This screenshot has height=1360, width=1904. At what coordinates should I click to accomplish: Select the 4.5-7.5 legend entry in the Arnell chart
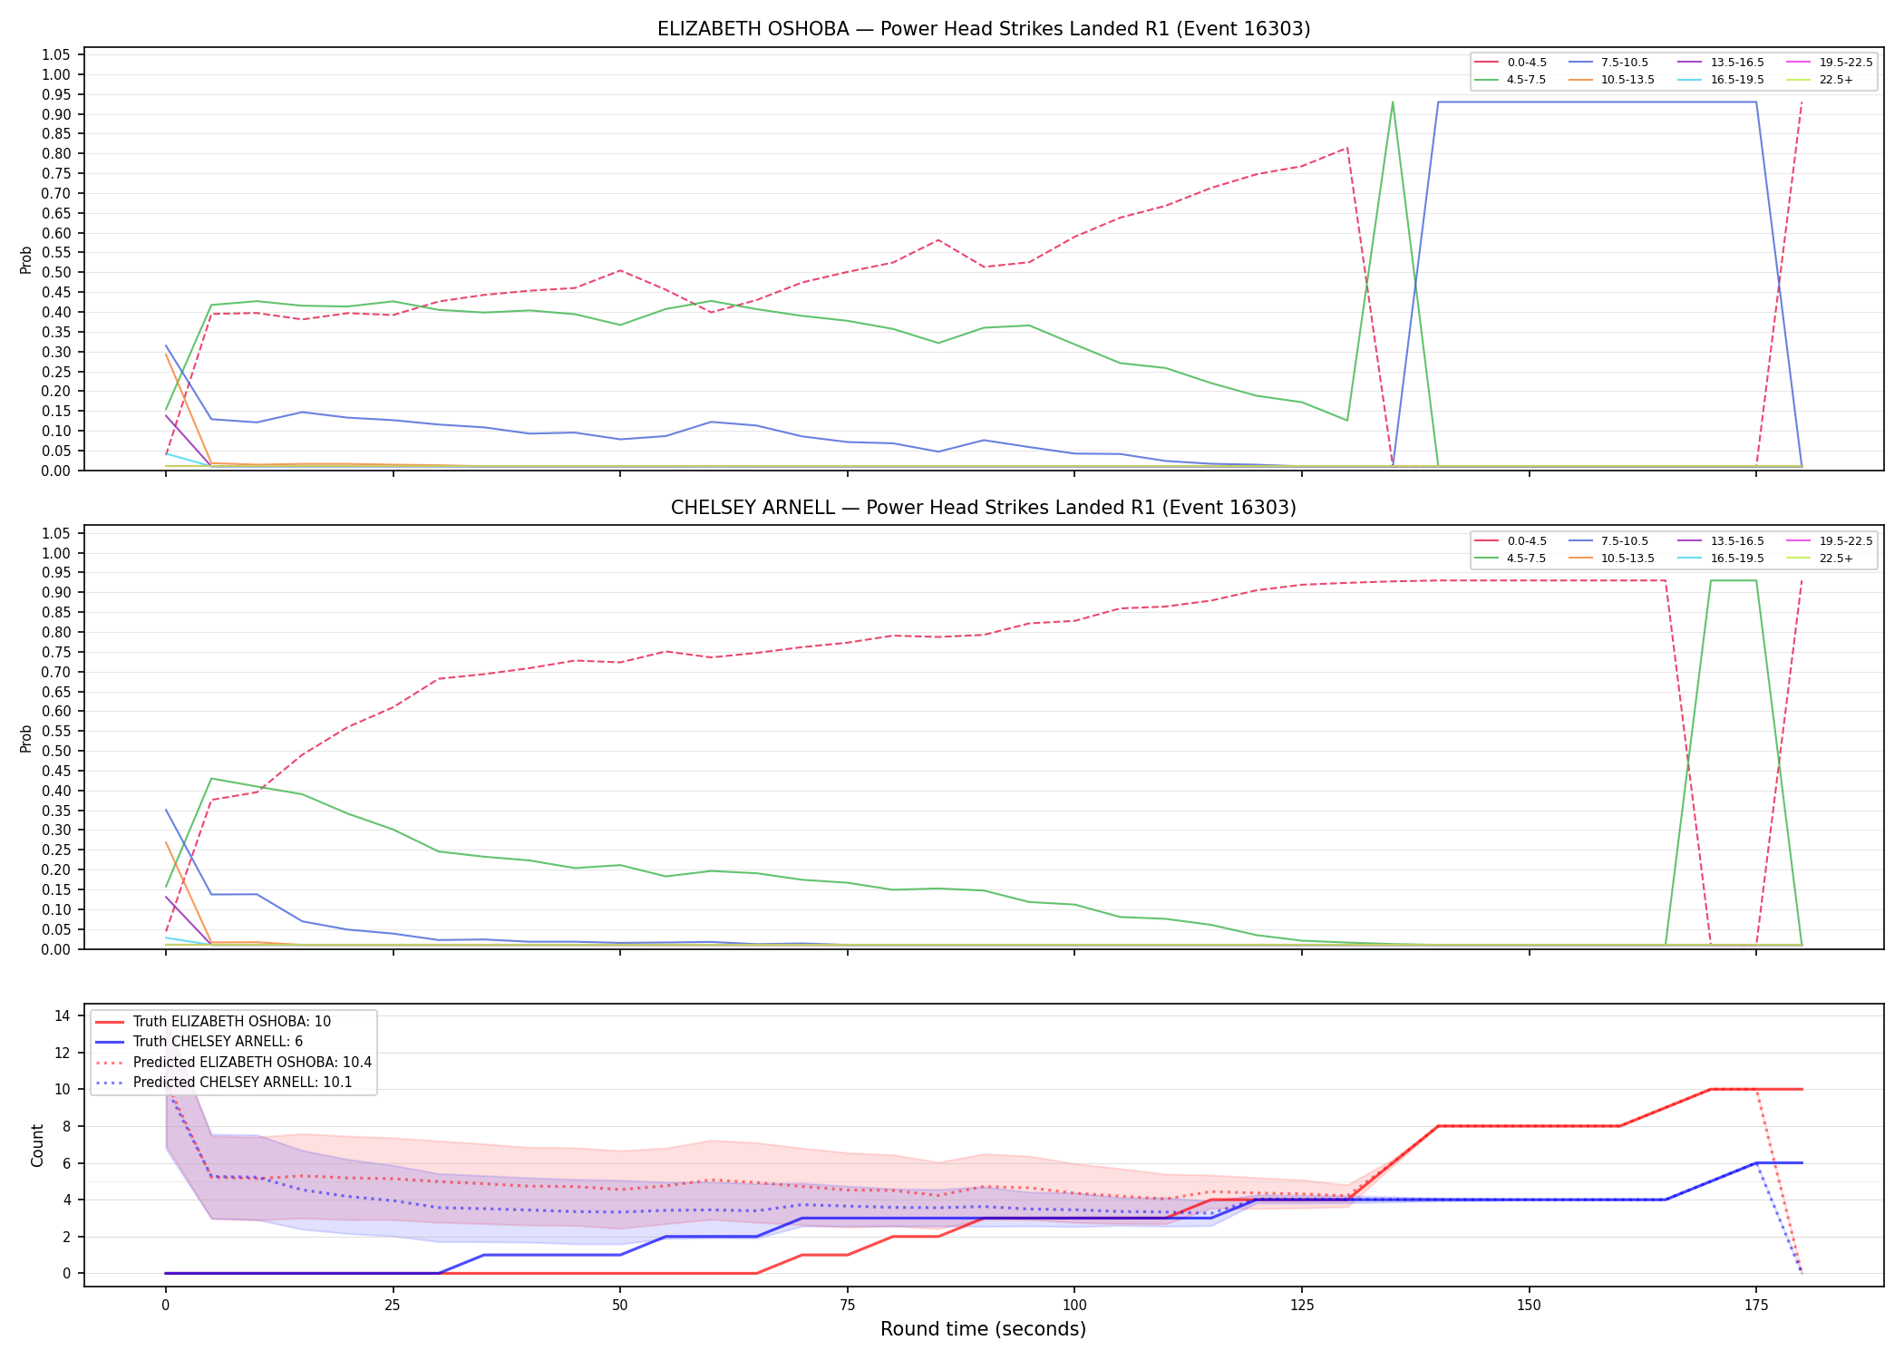click(x=1511, y=559)
